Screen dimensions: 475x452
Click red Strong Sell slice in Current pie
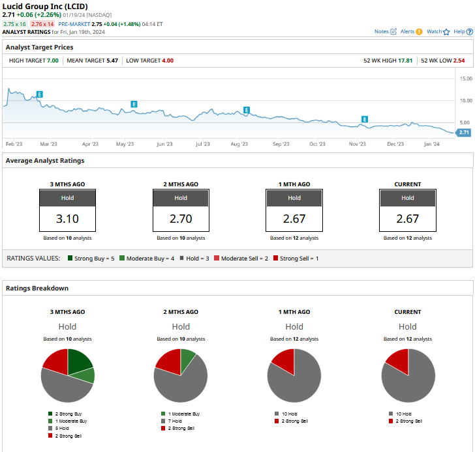click(x=397, y=360)
